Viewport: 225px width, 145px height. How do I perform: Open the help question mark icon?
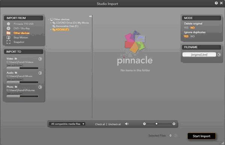tap(216, 3)
